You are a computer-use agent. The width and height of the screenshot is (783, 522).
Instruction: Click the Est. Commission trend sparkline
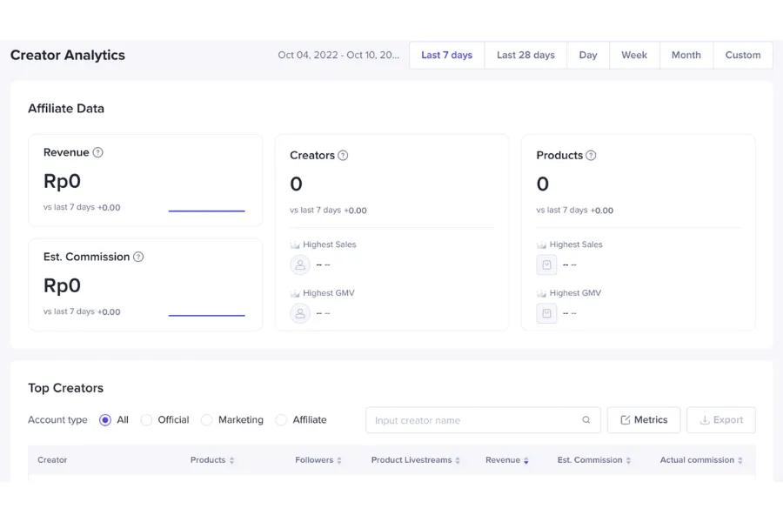(x=207, y=315)
